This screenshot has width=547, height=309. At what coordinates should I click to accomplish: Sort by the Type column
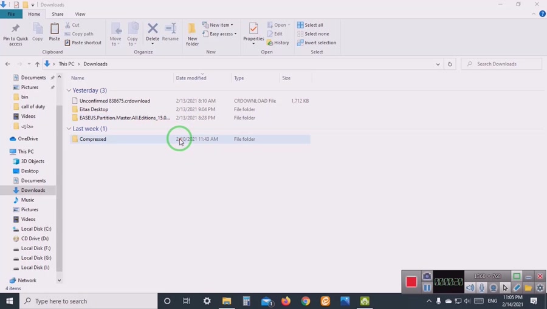239,78
